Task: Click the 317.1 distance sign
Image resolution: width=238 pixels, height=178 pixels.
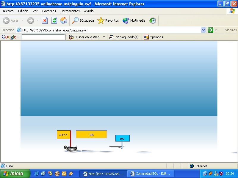Action: click(64, 135)
